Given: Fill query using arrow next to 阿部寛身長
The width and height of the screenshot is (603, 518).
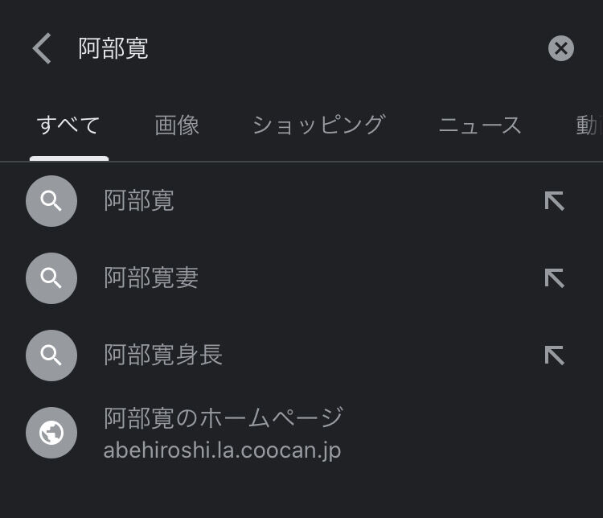Looking at the screenshot, I should click(554, 355).
